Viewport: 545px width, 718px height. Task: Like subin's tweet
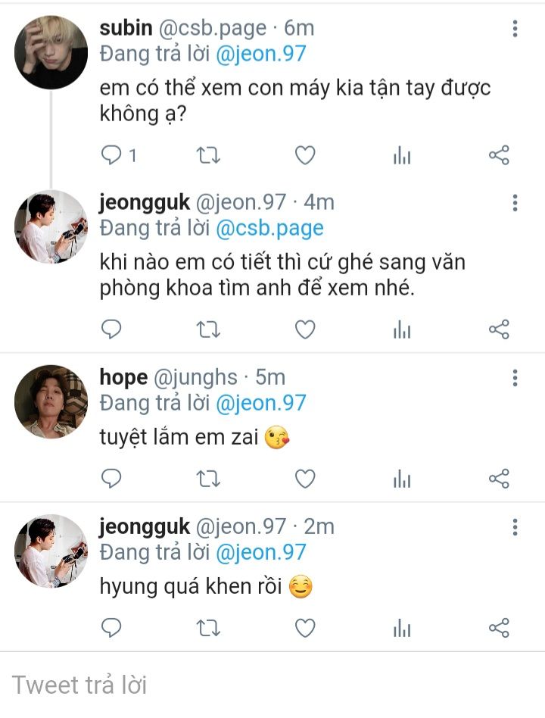coord(304,156)
